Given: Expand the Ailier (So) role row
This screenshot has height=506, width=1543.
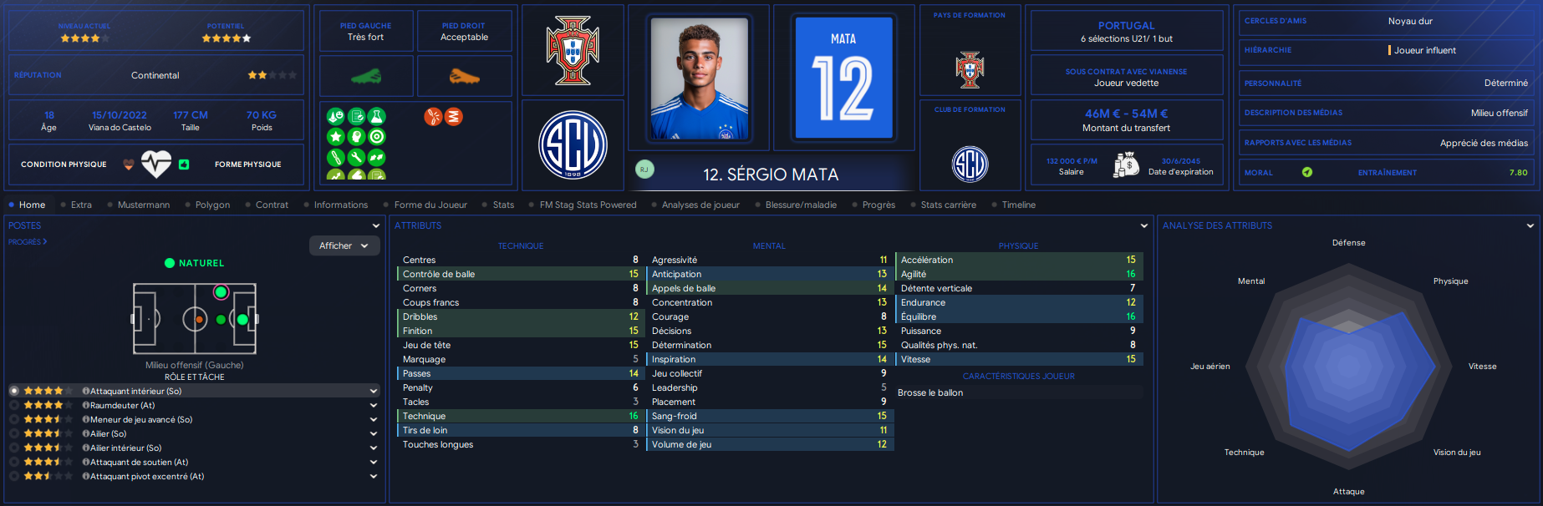Looking at the screenshot, I should 374,434.
